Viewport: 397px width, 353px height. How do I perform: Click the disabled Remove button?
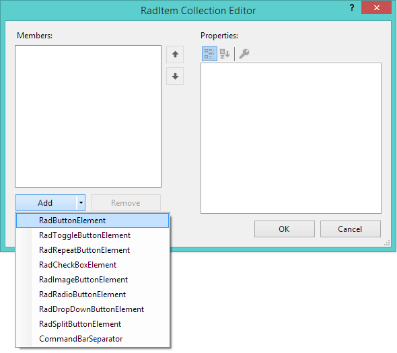(x=126, y=202)
